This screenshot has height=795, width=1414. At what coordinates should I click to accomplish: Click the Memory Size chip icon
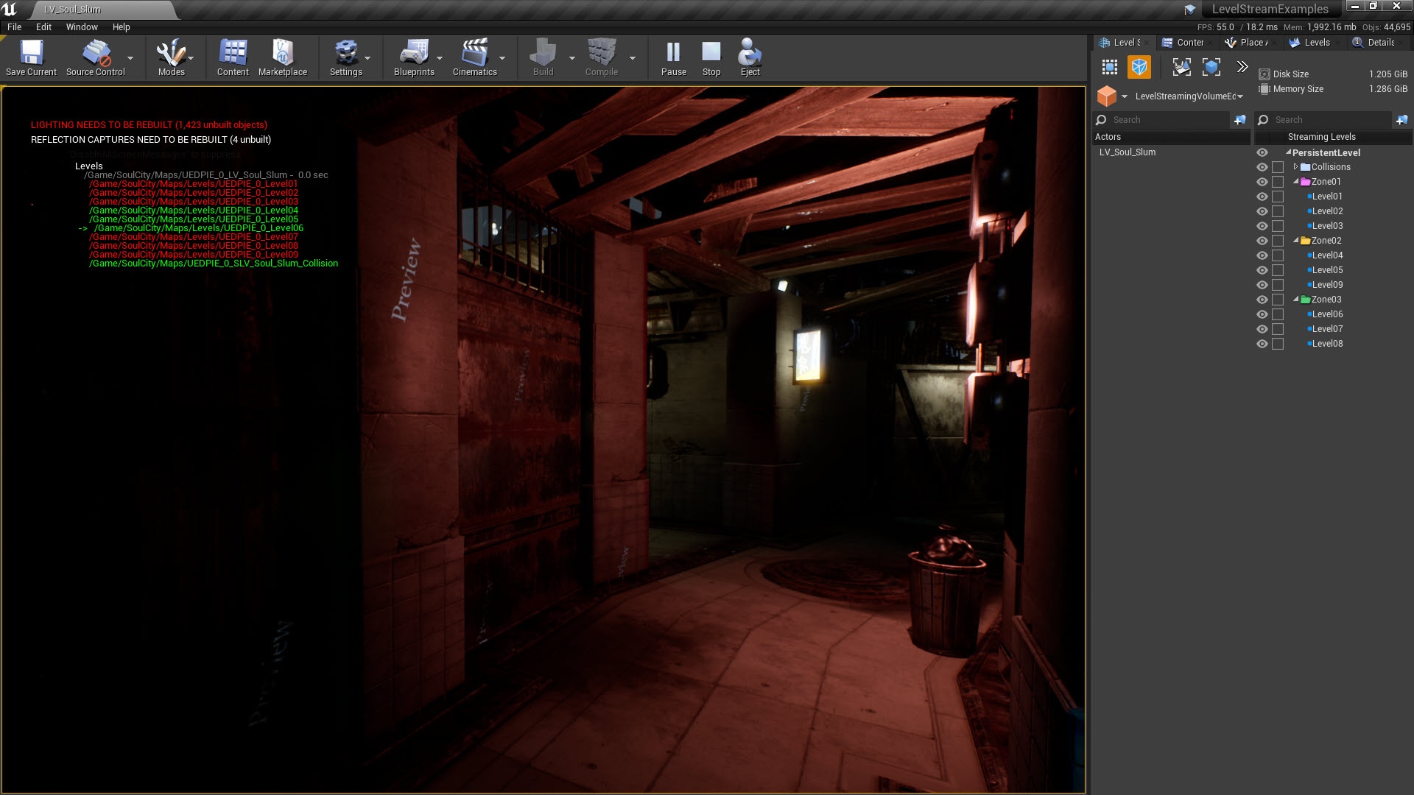[x=1264, y=89]
